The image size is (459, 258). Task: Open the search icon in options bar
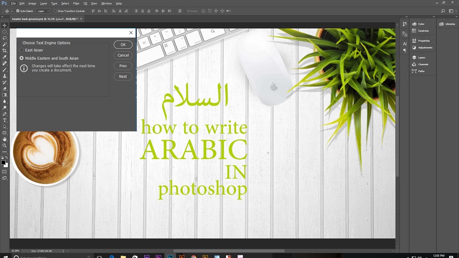(x=443, y=11)
